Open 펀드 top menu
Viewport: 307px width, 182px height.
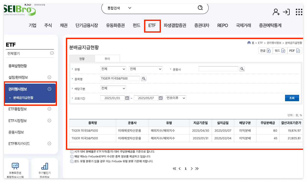pos(137,25)
